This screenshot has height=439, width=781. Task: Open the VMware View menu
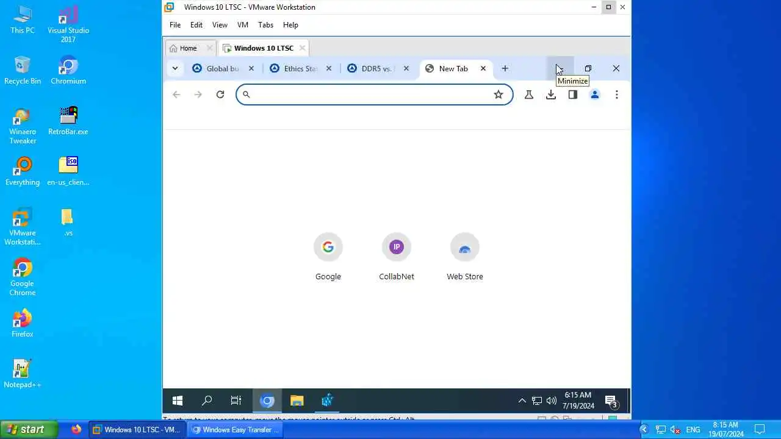[220, 25]
